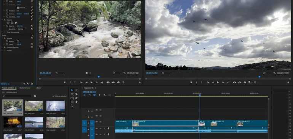Toggle V1 track output eye
The image size is (293, 139).
(x=100, y=122)
